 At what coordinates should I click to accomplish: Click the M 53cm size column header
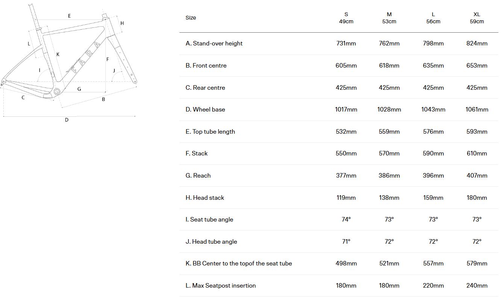(389, 18)
